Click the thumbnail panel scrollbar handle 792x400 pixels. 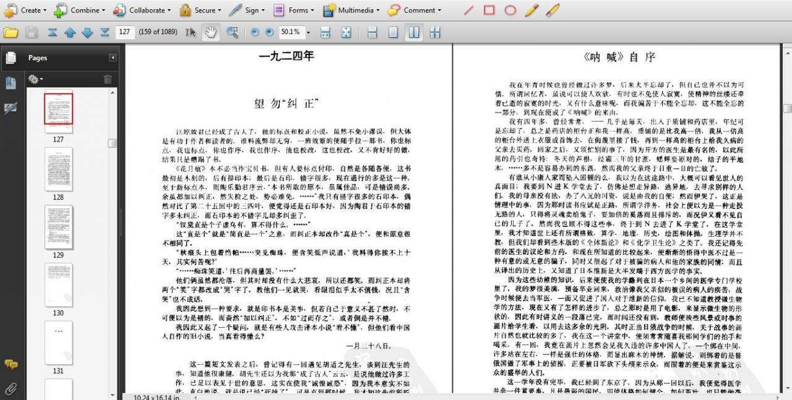tap(112, 143)
